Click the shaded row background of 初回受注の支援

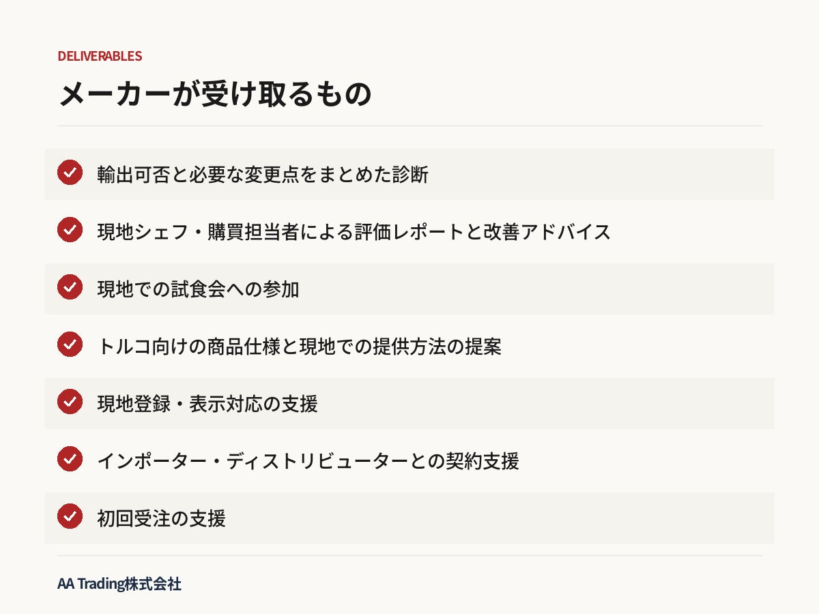(x=409, y=518)
